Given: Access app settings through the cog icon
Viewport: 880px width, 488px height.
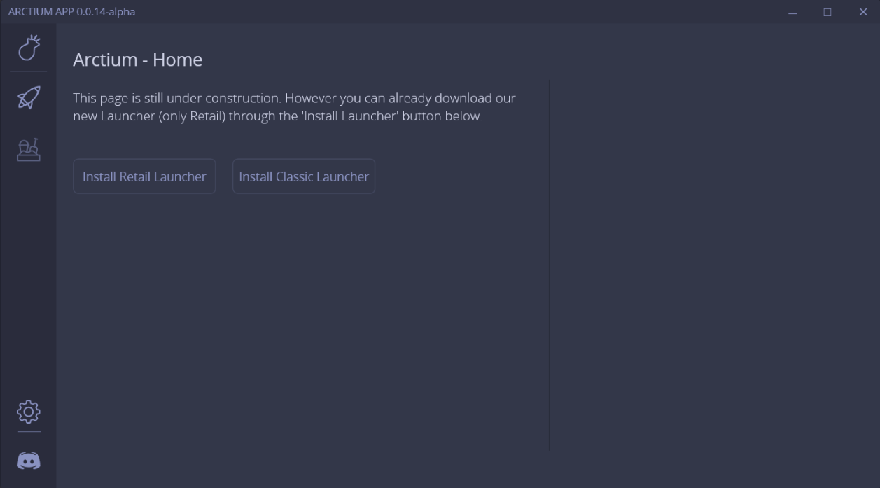Looking at the screenshot, I should pos(27,413).
